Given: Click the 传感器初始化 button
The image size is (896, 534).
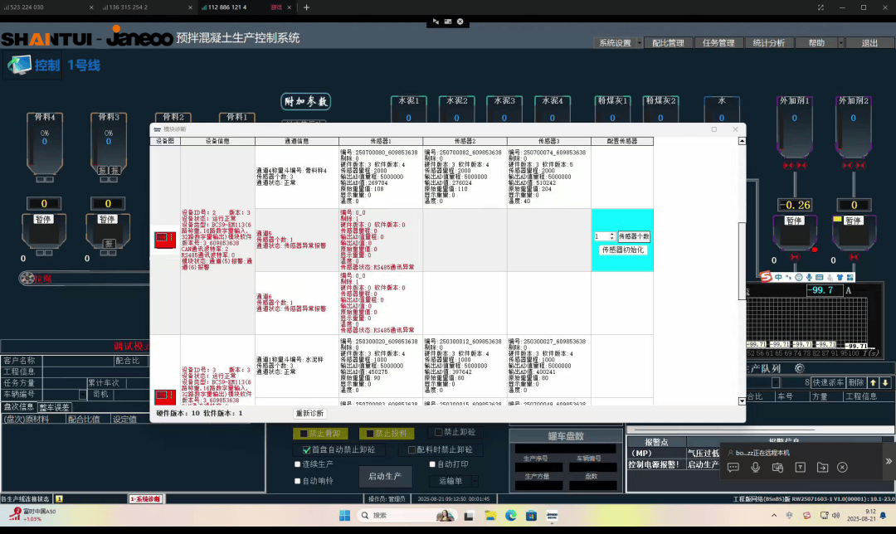Looking at the screenshot, I should click(622, 250).
